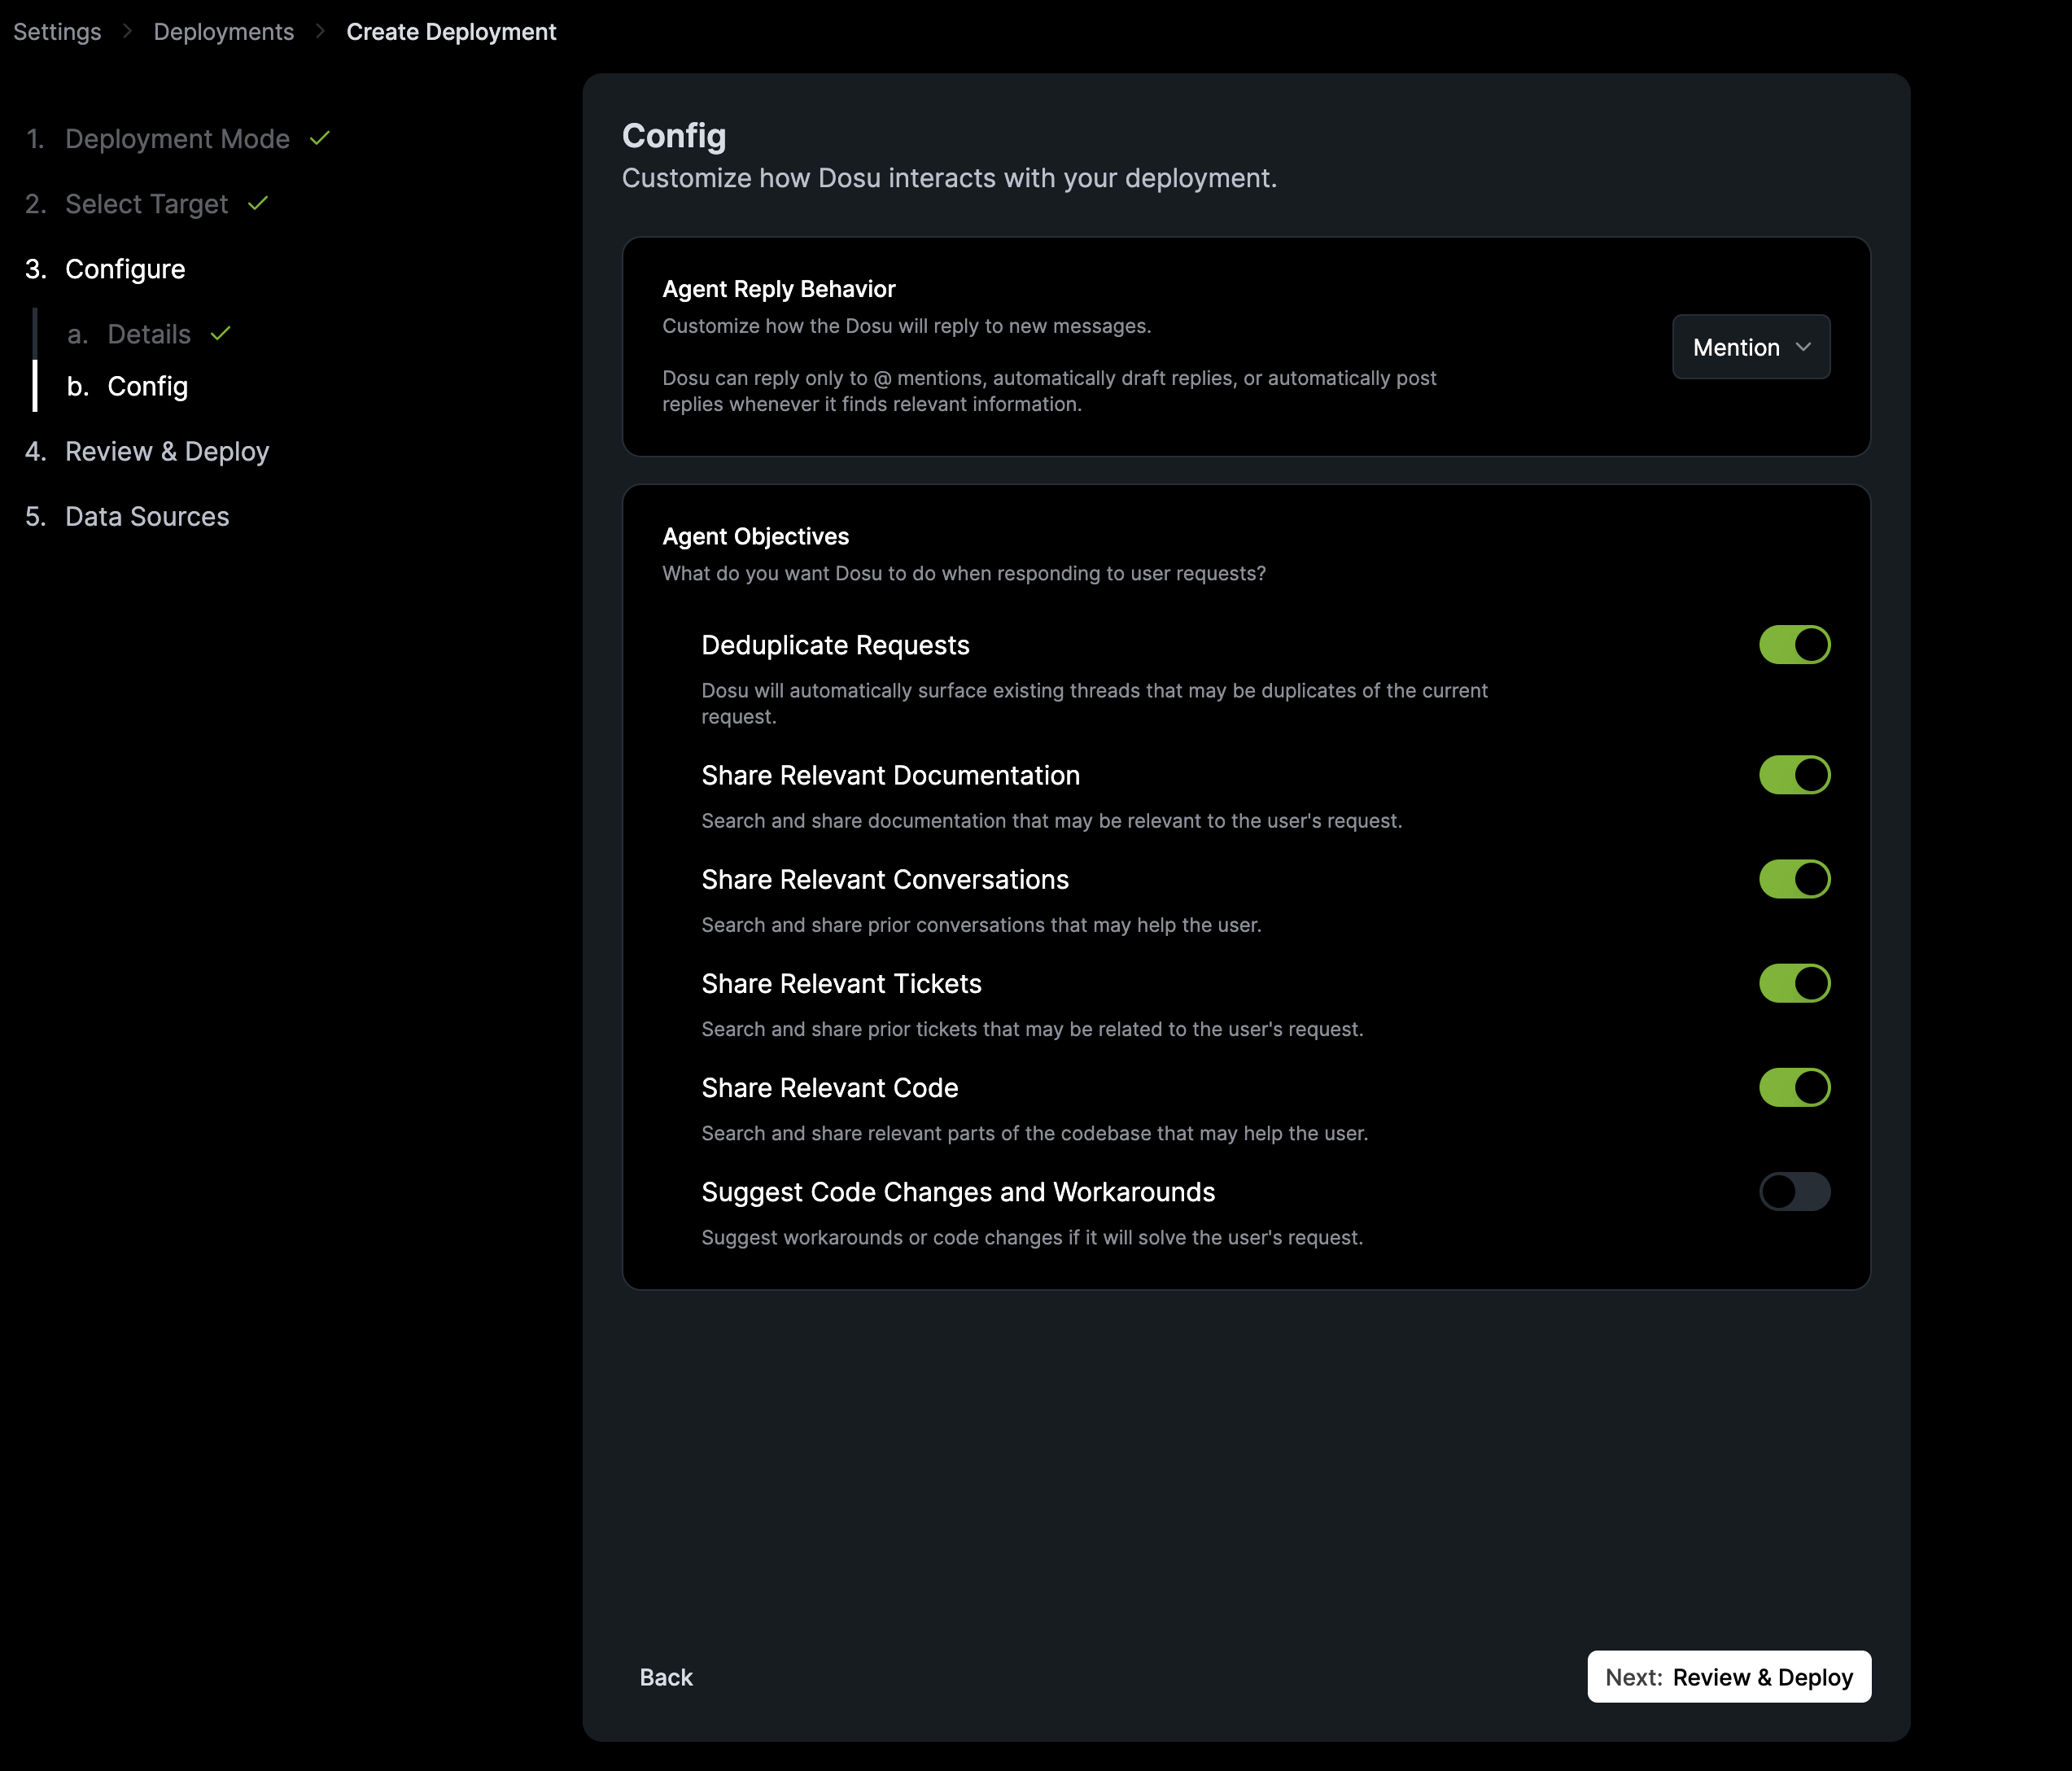
Task: Open the Details sub-step
Action: point(148,334)
